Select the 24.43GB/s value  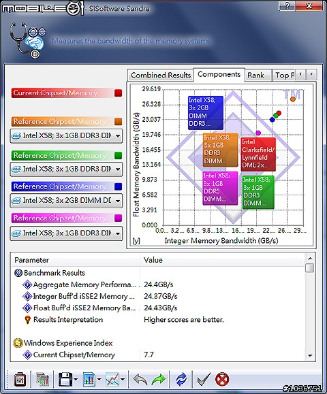coord(161,308)
